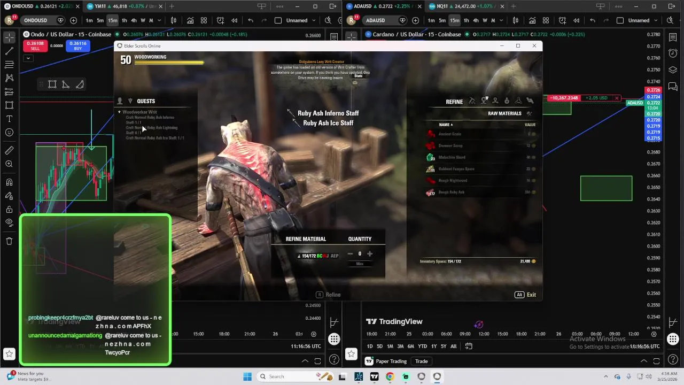The height and width of the screenshot is (385, 684).
Task: Open new tab plus in left window
Action: pyautogui.click(x=172, y=6)
